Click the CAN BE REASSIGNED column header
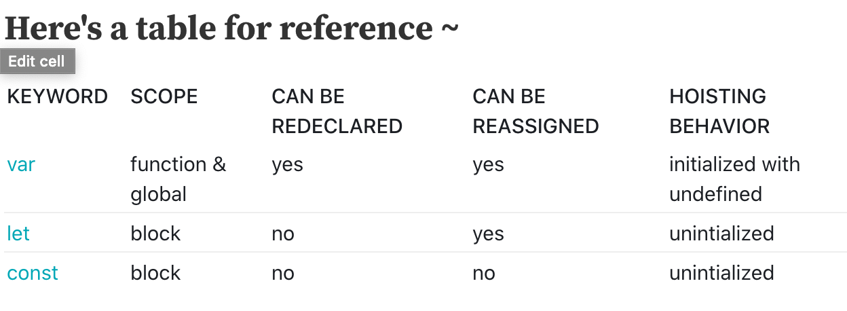Viewport: 847px width, 311px height. [x=535, y=111]
